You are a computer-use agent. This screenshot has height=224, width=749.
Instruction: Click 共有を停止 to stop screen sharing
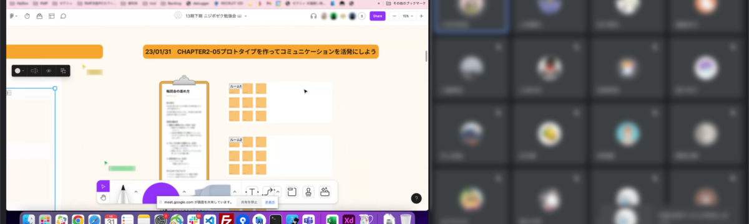(248, 202)
